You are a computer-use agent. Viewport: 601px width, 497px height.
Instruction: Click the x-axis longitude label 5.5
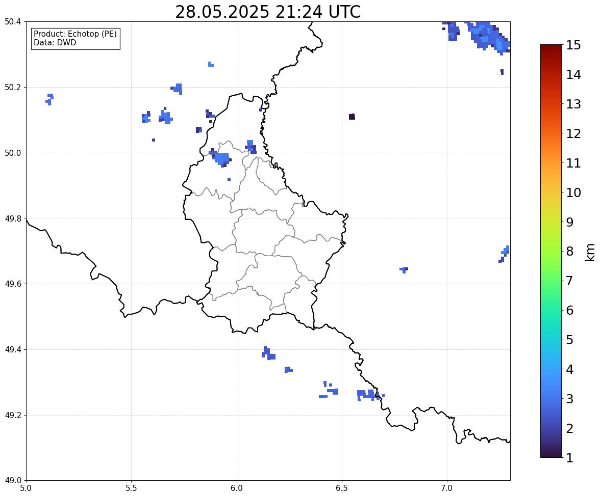click(x=131, y=488)
